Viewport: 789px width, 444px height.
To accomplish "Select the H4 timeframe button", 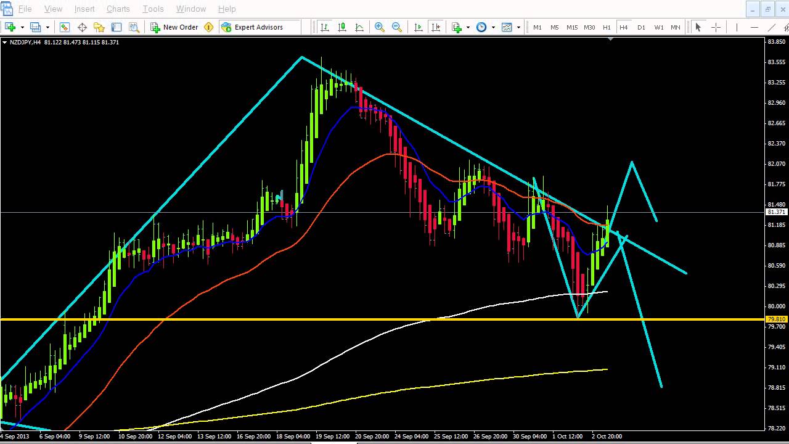I will pos(624,27).
